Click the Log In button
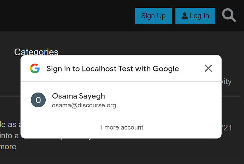The image size is (244, 164). (195, 15)
